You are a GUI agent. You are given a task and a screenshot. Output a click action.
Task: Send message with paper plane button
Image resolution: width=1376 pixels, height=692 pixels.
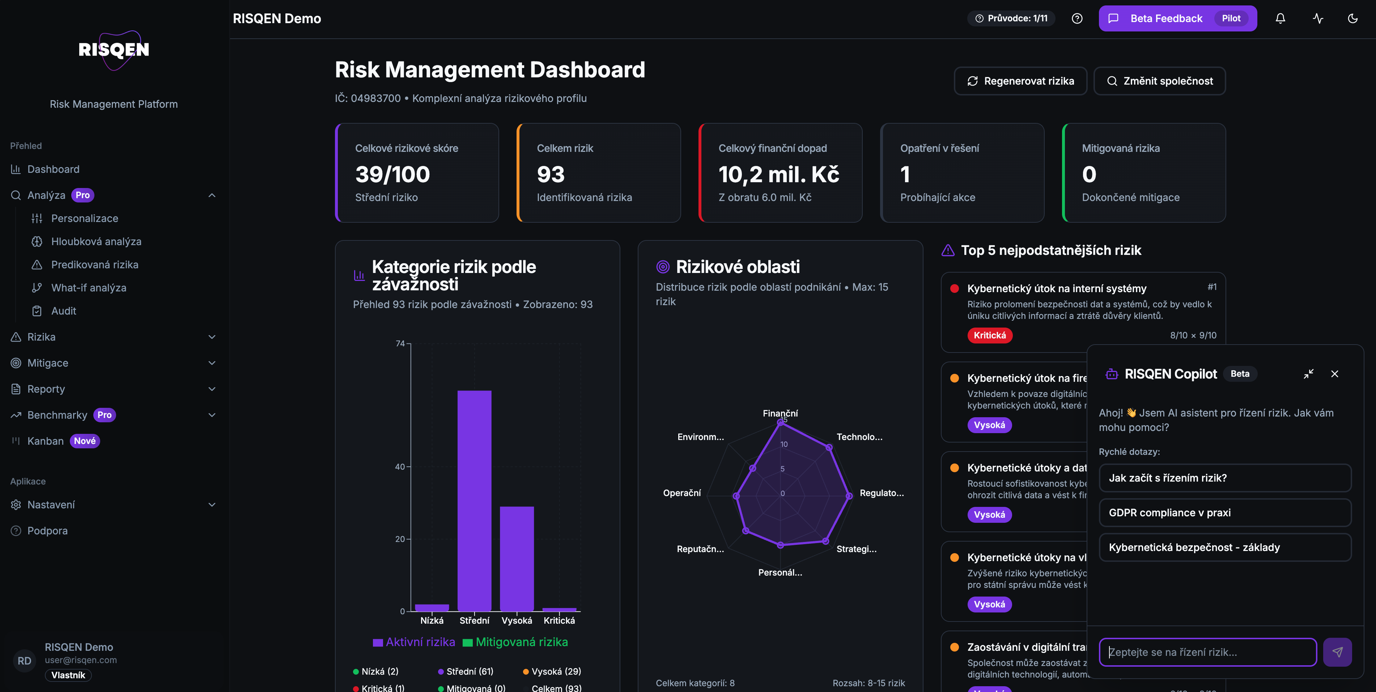coord(1337,652)
